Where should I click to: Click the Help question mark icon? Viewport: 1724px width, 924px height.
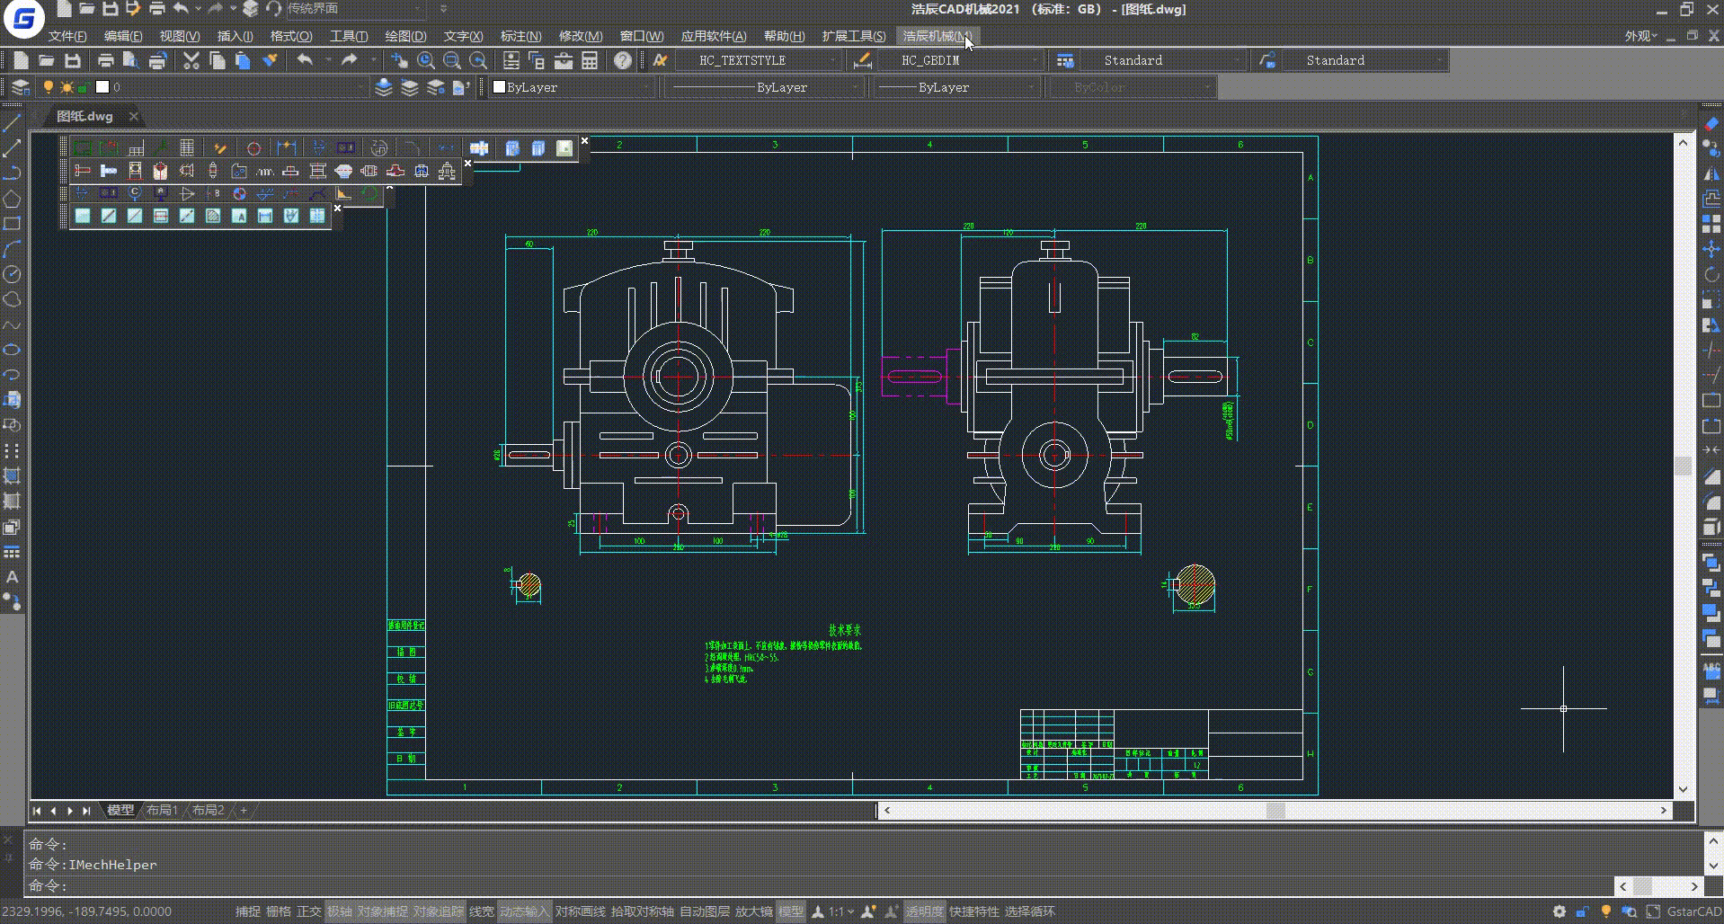pos(623,60)
